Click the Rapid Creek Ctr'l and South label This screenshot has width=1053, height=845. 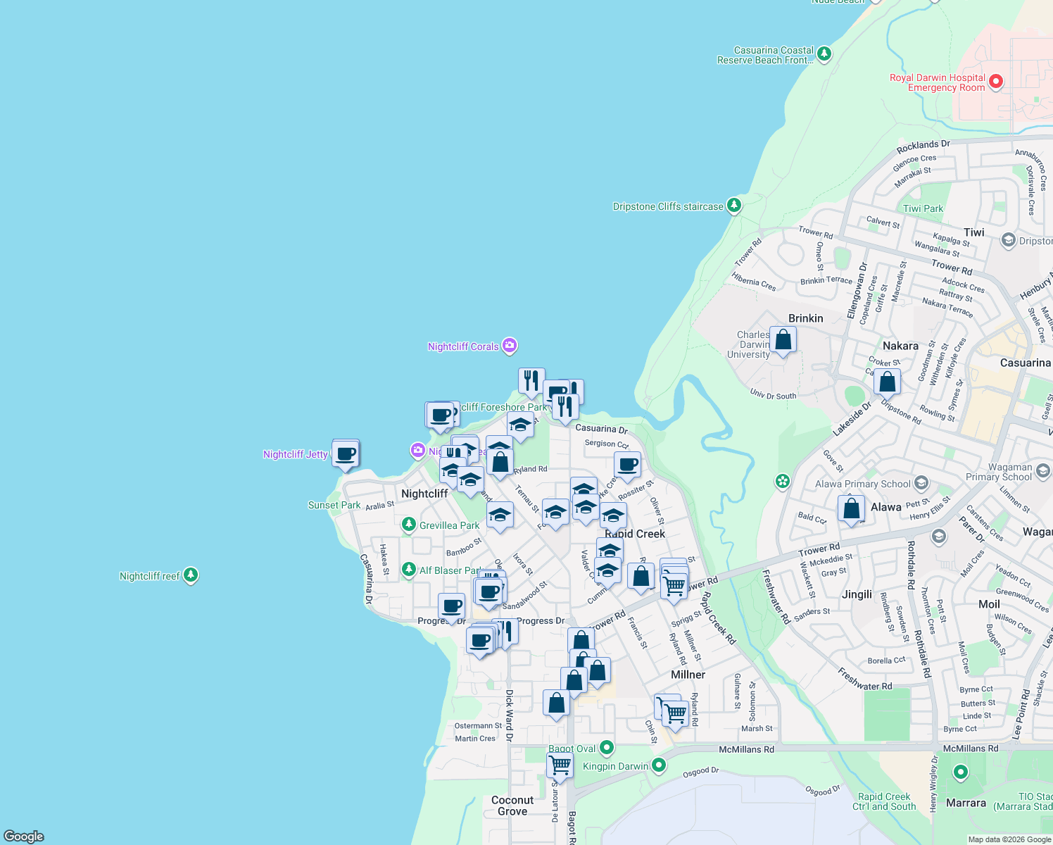click(884, 801)
